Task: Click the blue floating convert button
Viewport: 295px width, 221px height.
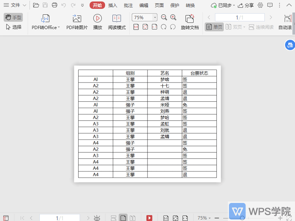Action: click(x=290, y=45)
